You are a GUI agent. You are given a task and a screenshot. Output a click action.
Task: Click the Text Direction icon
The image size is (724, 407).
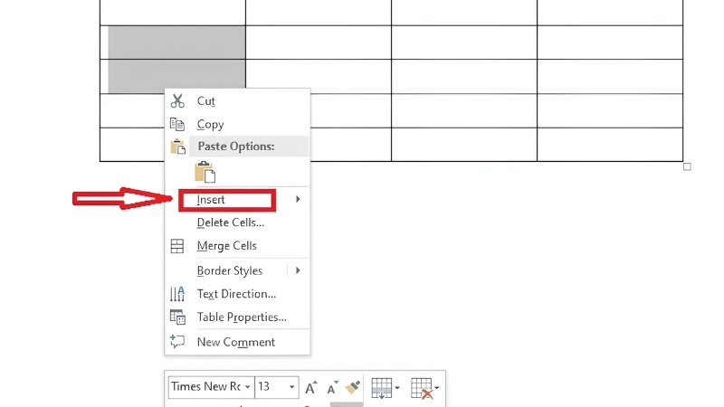click(x=177, y=294)
